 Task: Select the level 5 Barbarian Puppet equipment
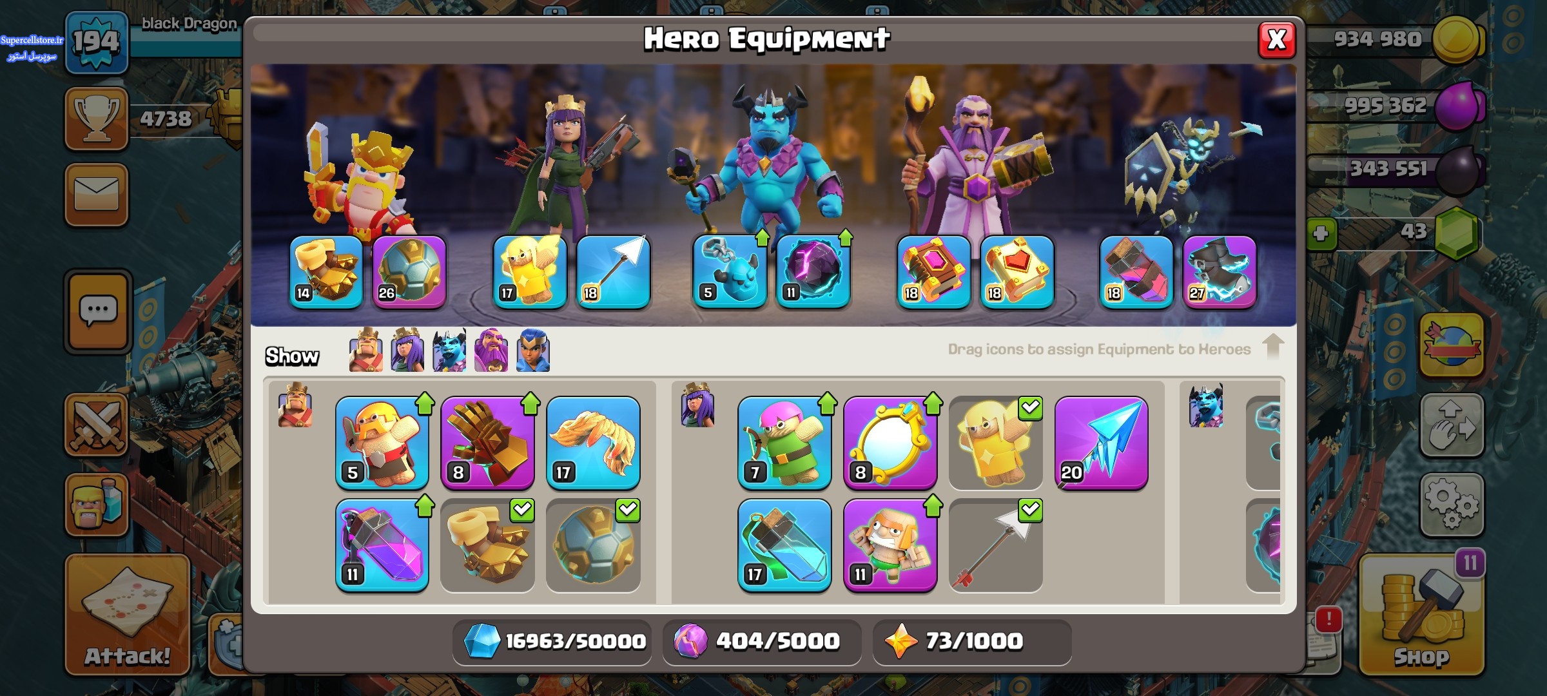(382, 443)
